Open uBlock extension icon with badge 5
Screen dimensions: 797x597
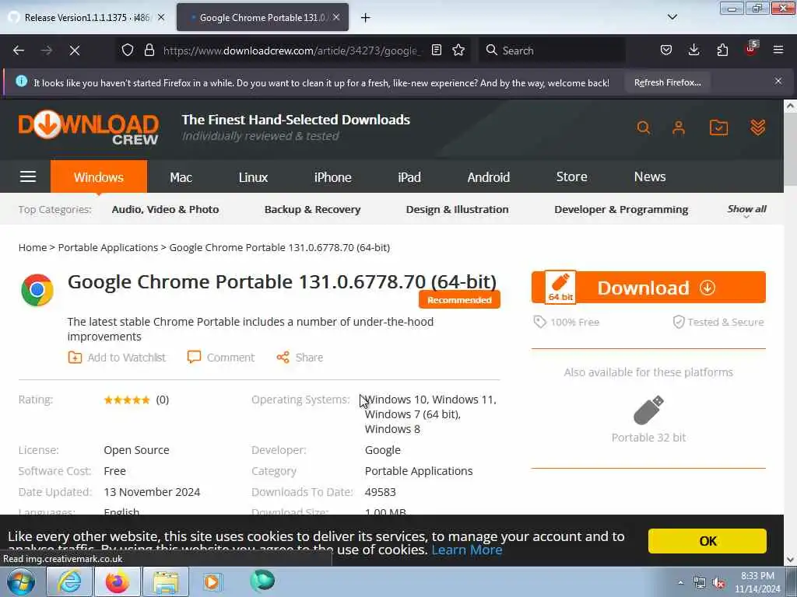tap(751, 49)
